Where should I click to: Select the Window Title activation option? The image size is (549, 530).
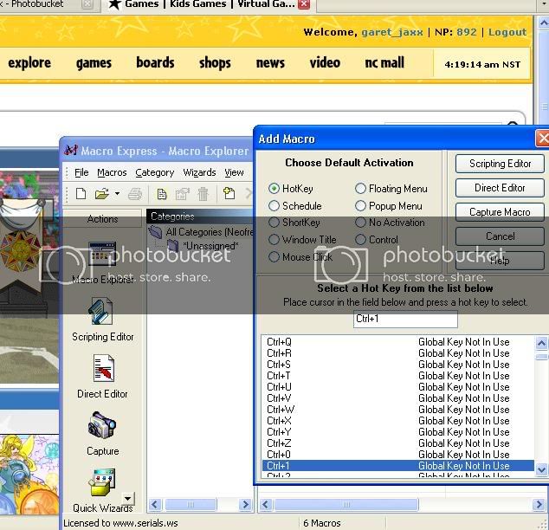274,240
